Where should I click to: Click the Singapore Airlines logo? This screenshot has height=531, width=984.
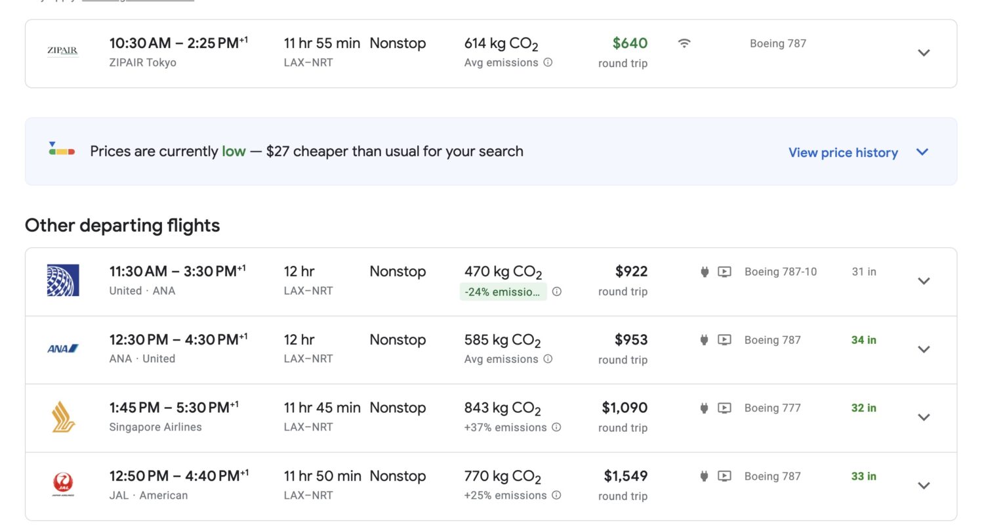coord(62,417)
